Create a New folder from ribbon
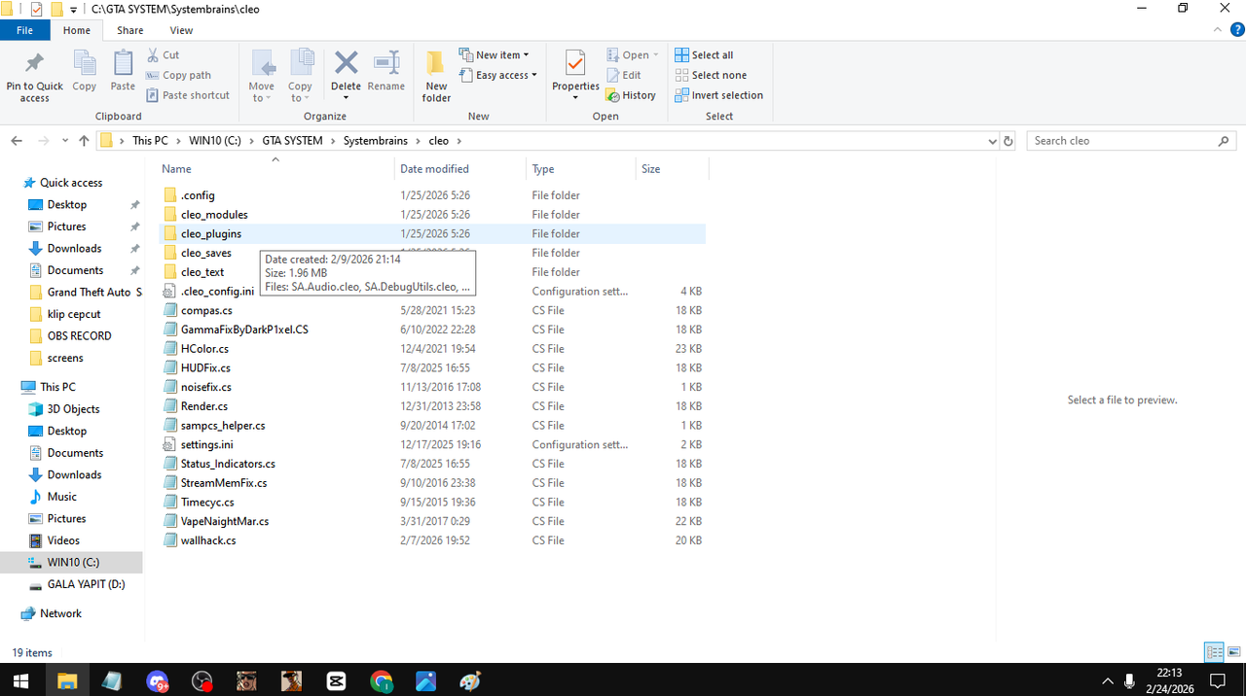The height and width of the screenshot is (696, 1246). [x=436, y=76]
